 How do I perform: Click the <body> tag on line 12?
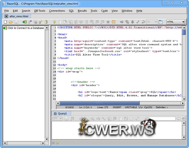pos(62,65)
